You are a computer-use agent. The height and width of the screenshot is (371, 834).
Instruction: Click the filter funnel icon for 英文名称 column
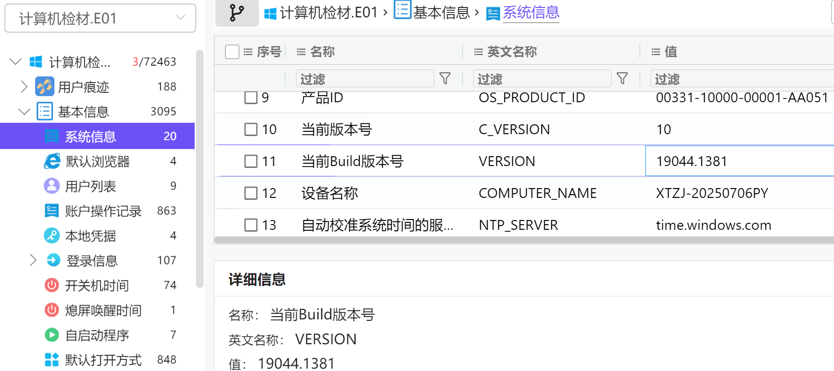coord(622,78)
